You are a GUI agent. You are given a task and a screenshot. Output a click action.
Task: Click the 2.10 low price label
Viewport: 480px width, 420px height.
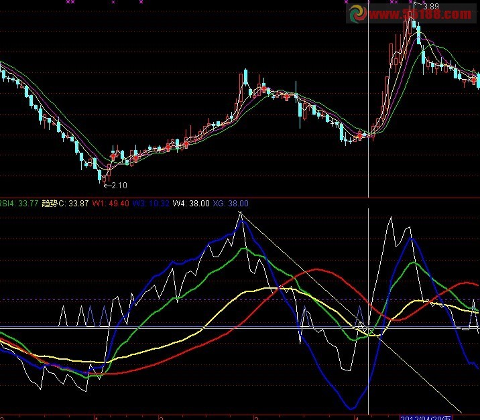(119, 186)
